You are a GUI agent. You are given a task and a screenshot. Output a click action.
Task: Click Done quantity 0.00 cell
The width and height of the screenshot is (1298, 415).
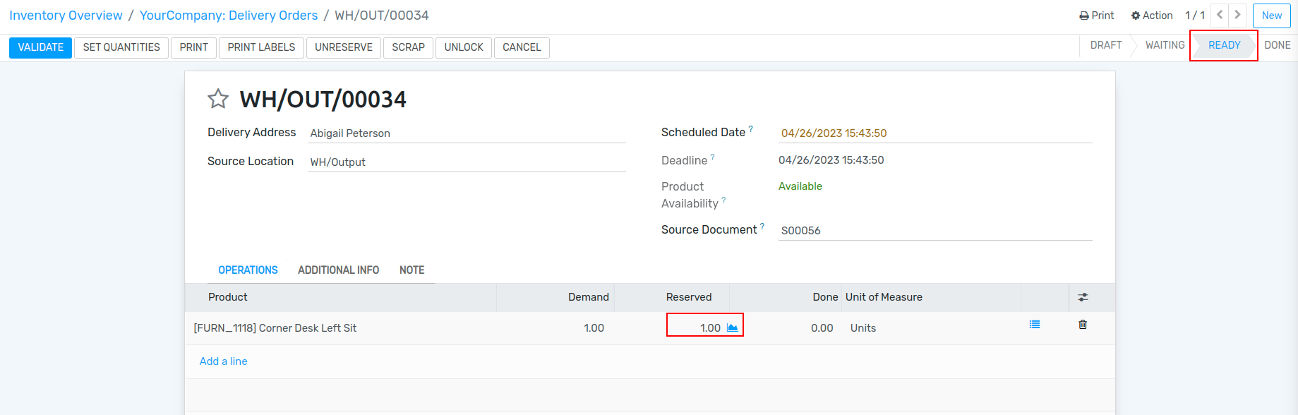[787, 328]
